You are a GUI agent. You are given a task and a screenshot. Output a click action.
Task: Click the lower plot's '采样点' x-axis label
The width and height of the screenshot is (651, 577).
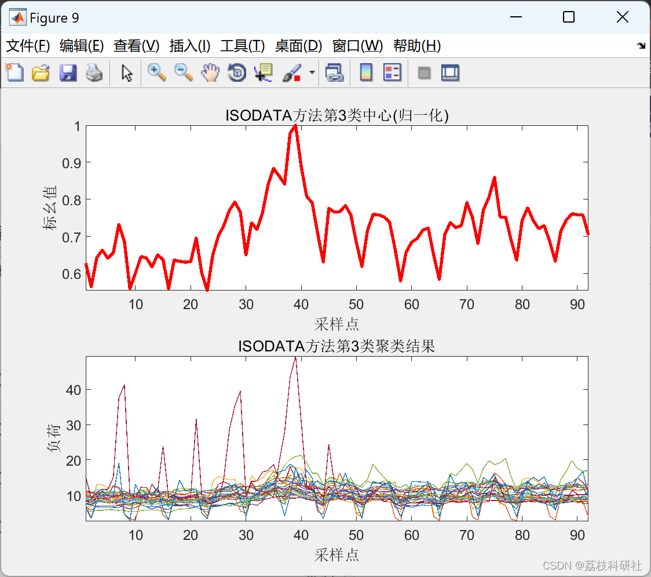click(x=337, y=554)
